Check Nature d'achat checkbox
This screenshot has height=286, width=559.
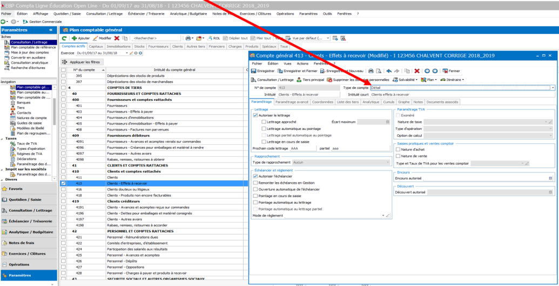pos(398,149)
